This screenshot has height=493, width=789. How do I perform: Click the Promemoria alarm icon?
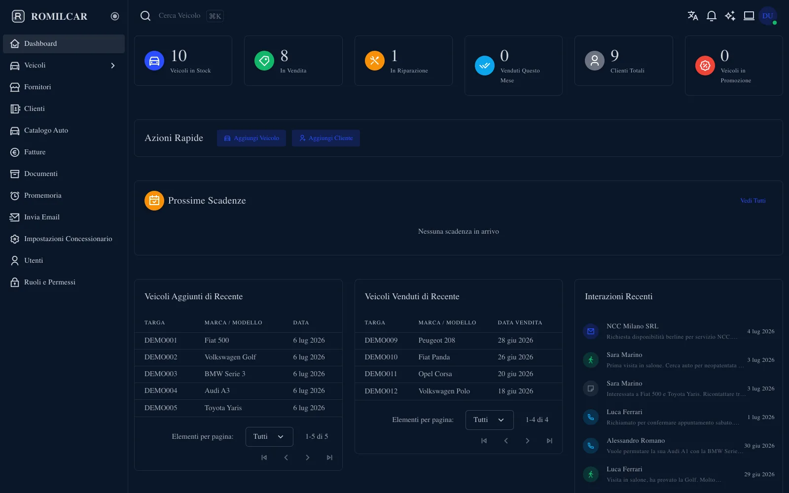15,196
